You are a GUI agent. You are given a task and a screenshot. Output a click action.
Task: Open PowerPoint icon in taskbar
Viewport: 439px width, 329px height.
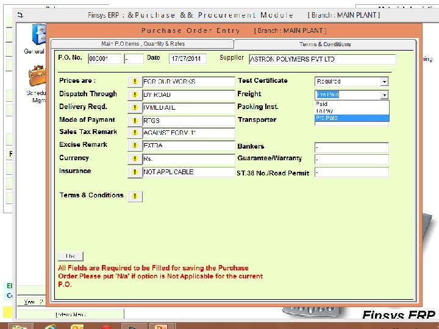(x=161, y=326)
